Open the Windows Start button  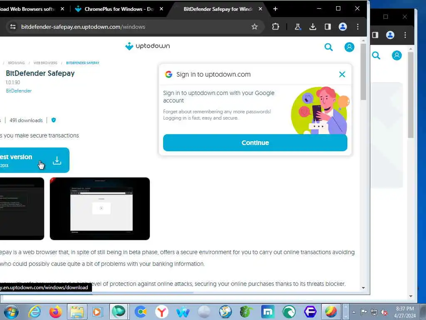tap(11, 312)
